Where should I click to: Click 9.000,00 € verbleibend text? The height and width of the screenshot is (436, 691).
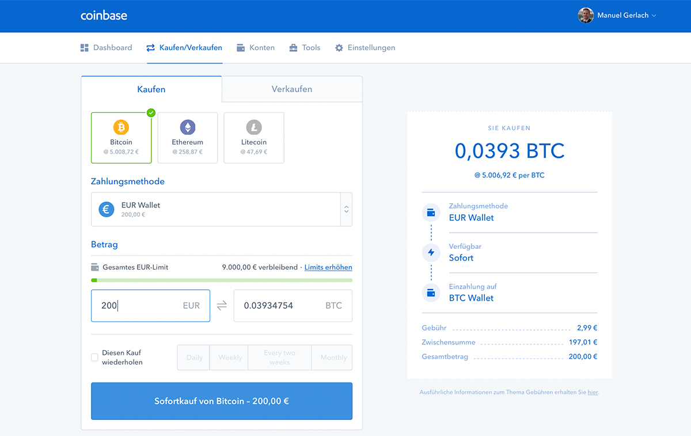click(260, 267)
